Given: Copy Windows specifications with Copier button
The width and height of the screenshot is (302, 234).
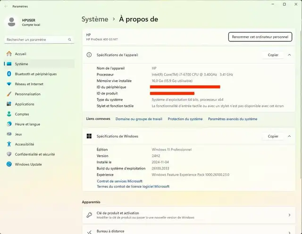Looking at the screenshot, I should pyautogui.click(x=273, y=136).
